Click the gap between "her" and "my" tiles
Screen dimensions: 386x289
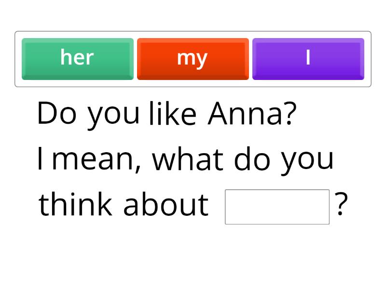(135, 59)
